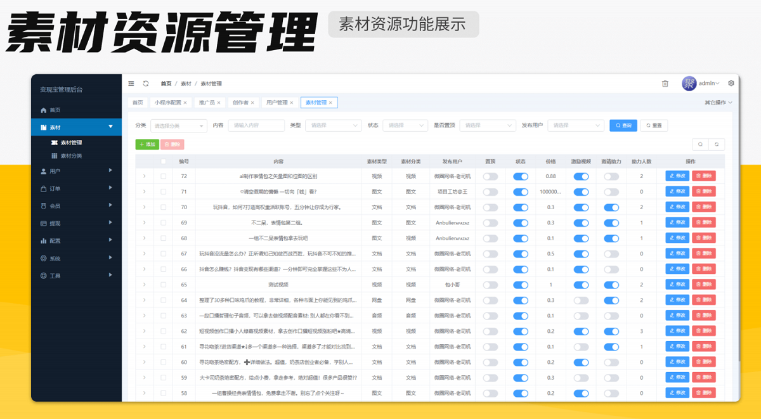The image size is (761, 419).
Task: Close the 素材管理 tab with its X
Action: [x=331, y=103]
